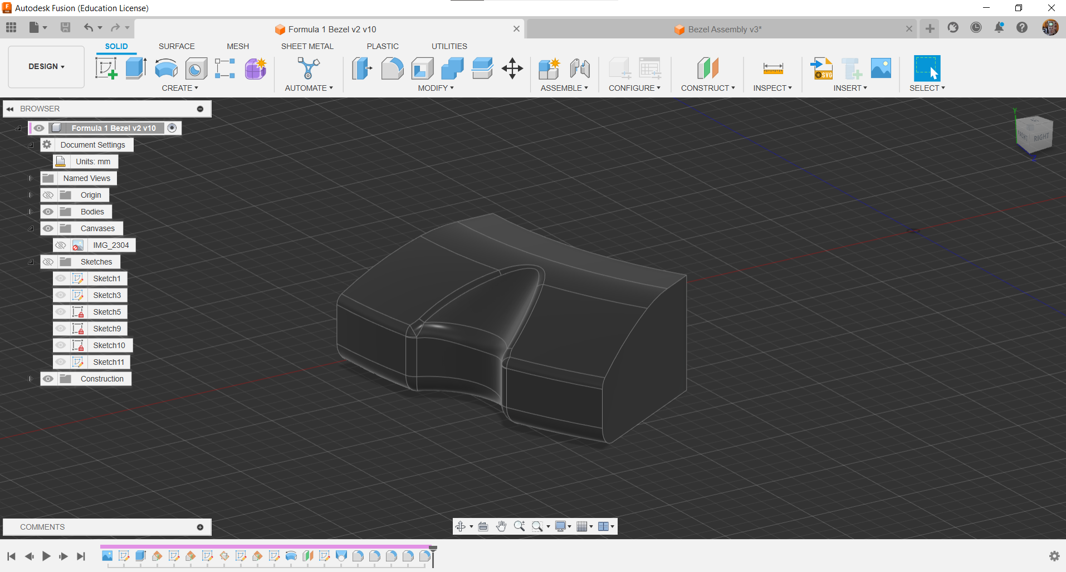Show the IMG_2304 canvas
This screenshot has height=572, width=1066.
coord(61,245)
